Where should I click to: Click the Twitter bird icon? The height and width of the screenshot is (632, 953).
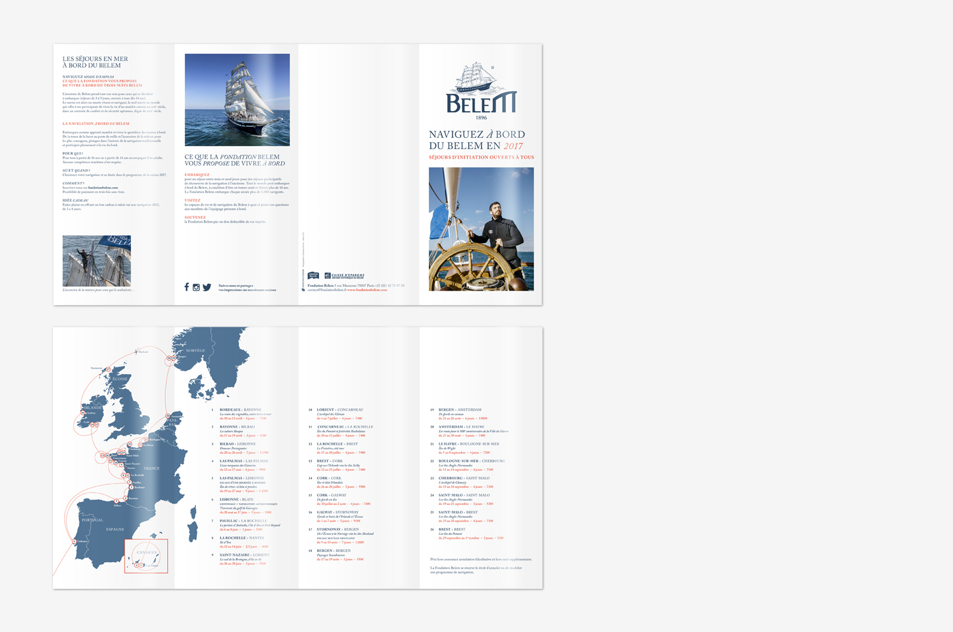click(x=207, y=287)
